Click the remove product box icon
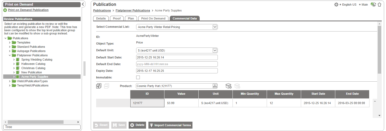The width and height of the screenshot is (386, 131). click(x=237, y=86)
